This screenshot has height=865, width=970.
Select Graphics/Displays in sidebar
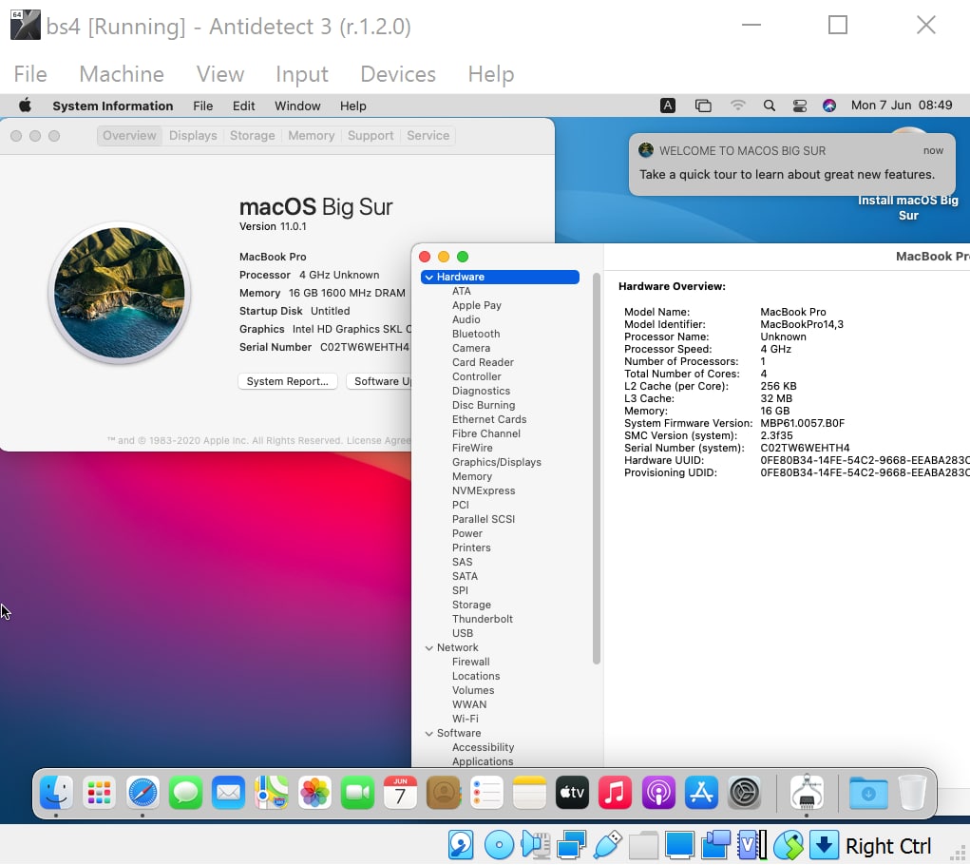pyautogui.click(x=497, y=462)
